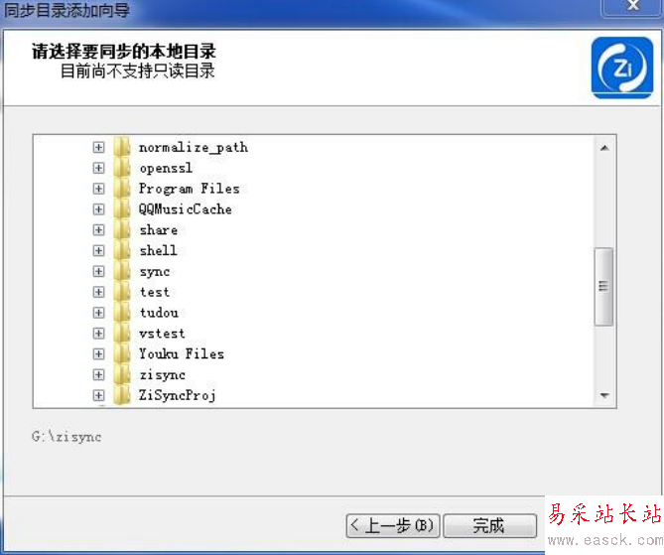Select the vstest folder name
This screenshot has height=555, width=664.
pos(162,334)
